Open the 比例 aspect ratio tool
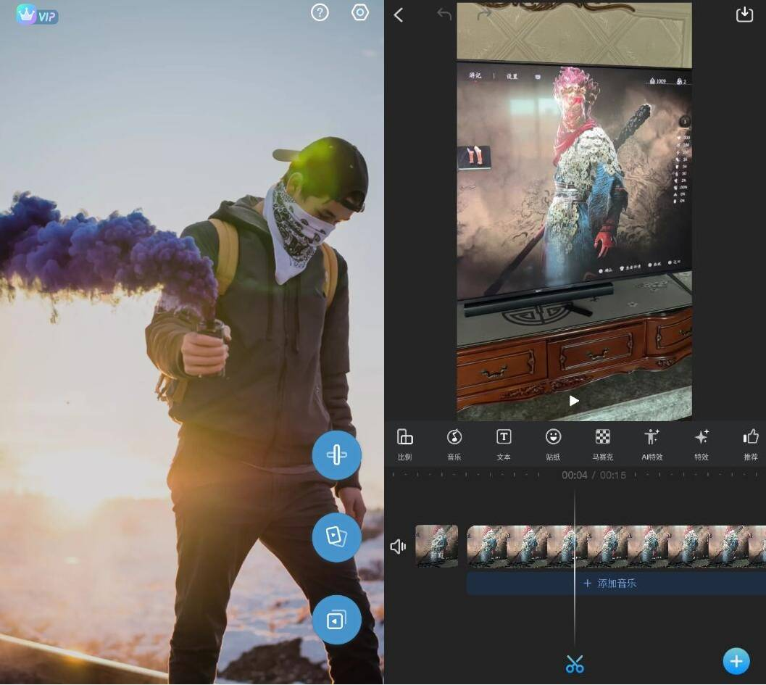This screenshot has width=766, height=685. pyautogui.click(x=405, y=444)
